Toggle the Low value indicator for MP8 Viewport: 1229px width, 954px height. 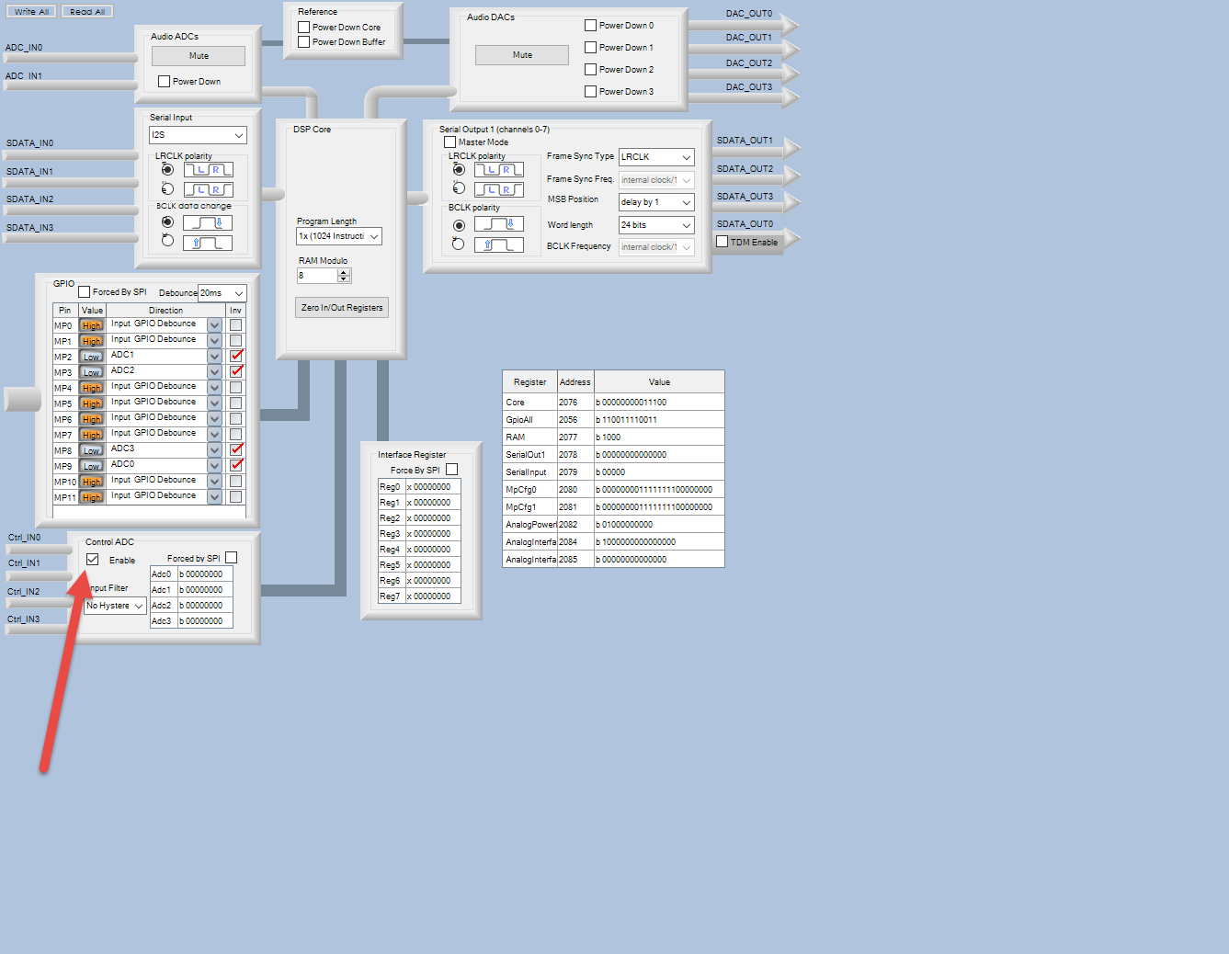pyautogui.click(x=91, y=450)
